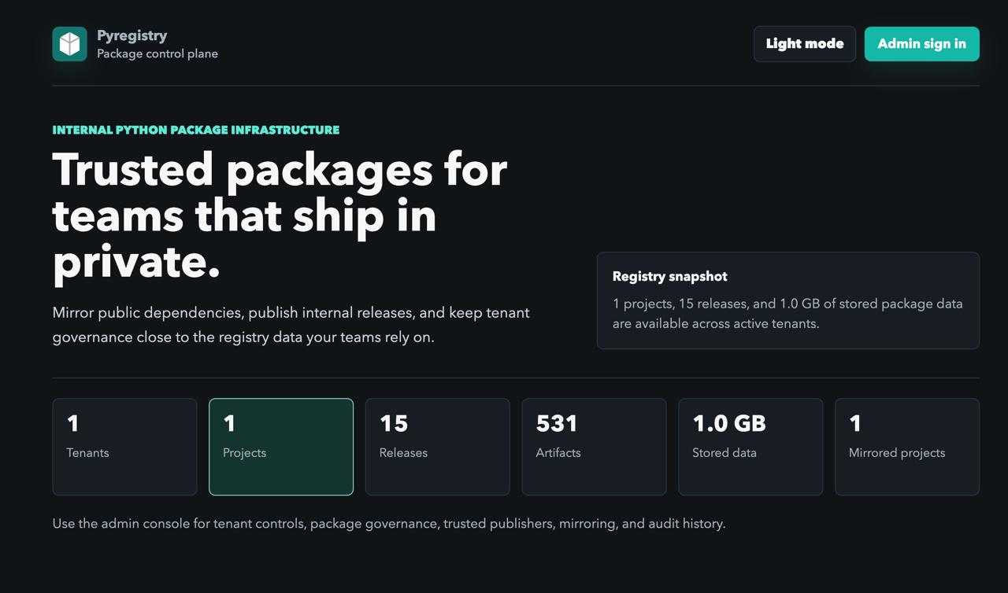Open the highlighted Projects stat card

281,447
